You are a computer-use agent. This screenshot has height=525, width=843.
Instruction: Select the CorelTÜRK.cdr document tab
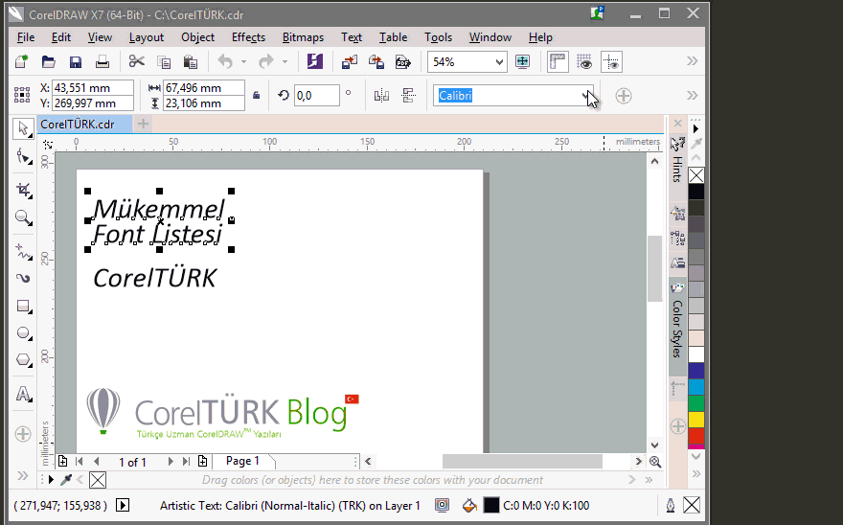coord(83,125)
